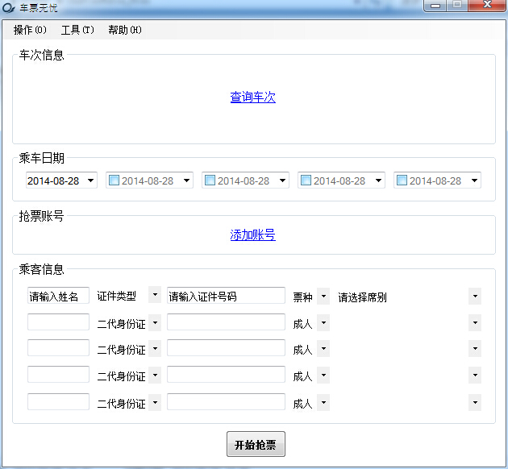Viewport: 508px width, 469px height.
Task: Open first passenger's 二代身份证 dropdown
Action: tap(155, 322)
